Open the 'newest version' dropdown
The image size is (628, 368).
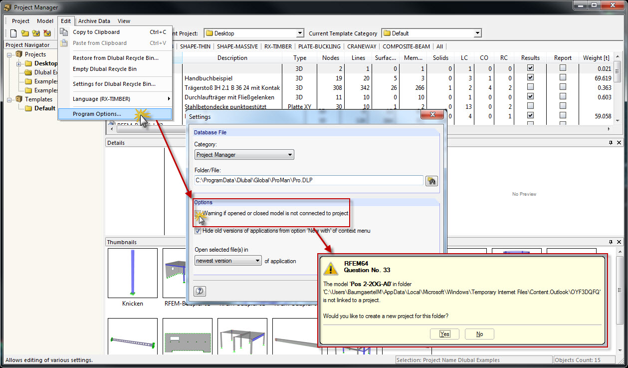[228, 261]
